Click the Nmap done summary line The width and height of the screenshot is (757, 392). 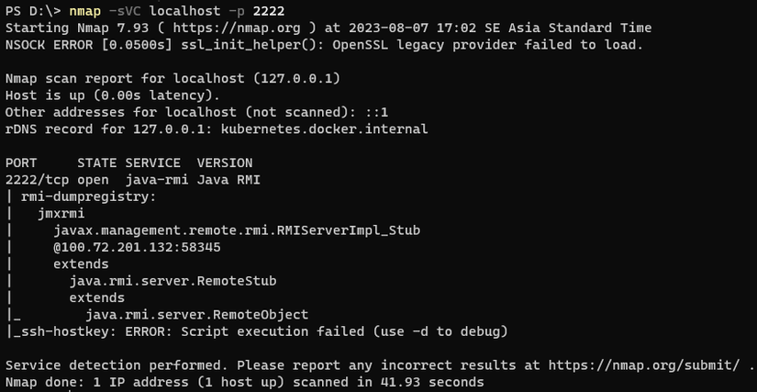point(244,381)
